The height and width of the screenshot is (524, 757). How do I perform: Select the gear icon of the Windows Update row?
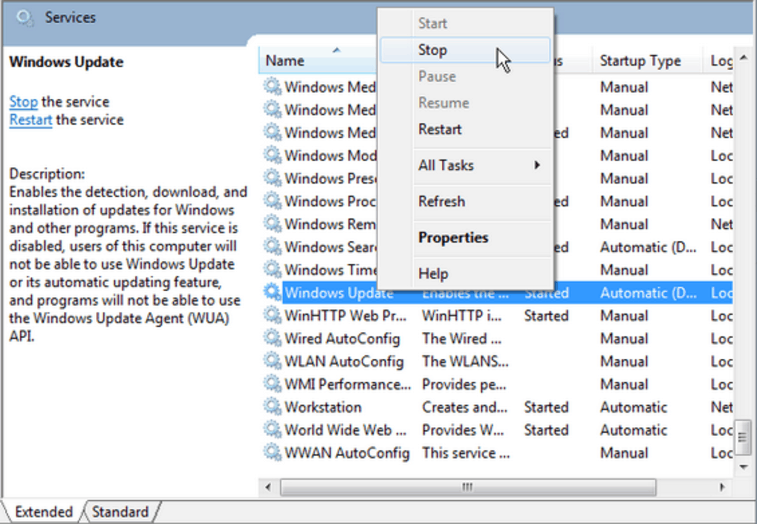tap(272, 293)
